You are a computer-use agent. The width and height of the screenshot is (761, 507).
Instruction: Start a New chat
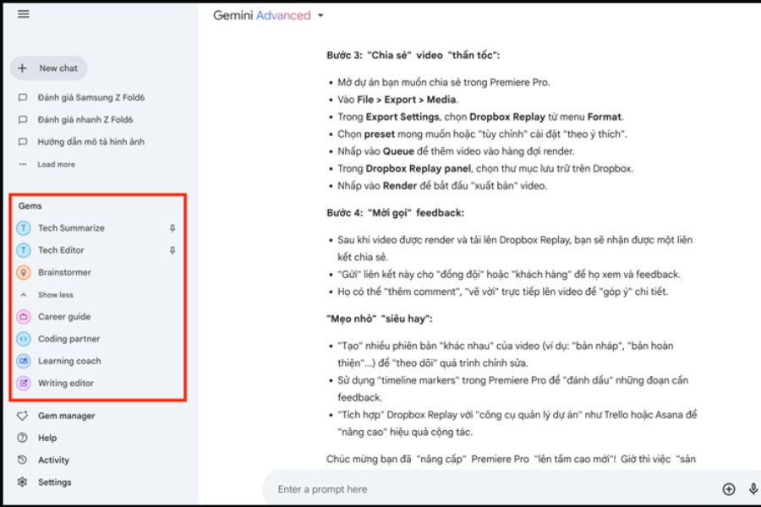click(x=49, y=68)
